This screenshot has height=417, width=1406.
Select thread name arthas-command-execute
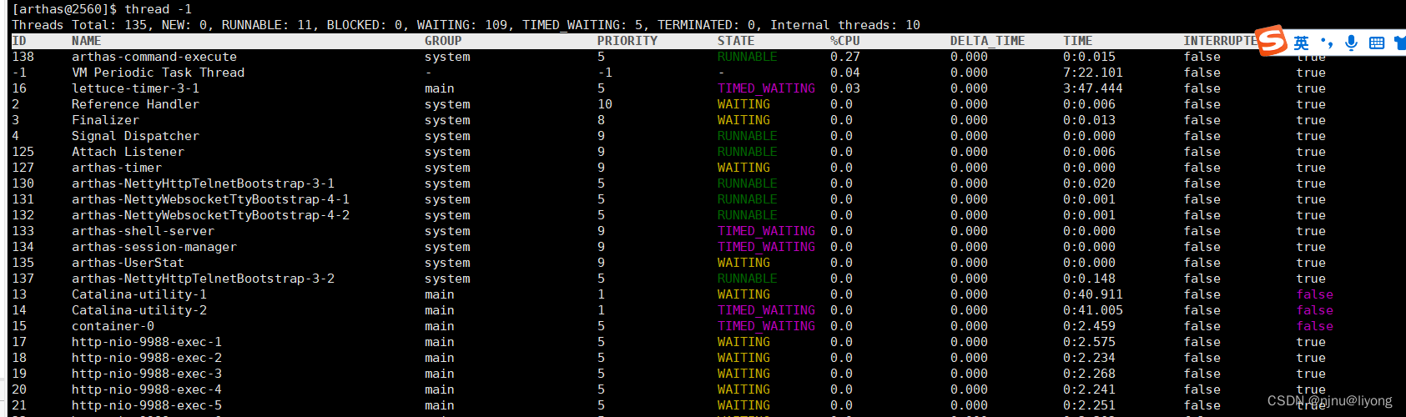click(x=154, y=57)
